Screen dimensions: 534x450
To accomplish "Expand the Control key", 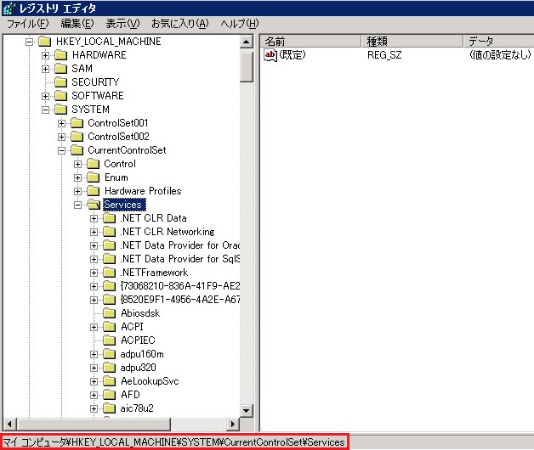I will tap(77, 164).
